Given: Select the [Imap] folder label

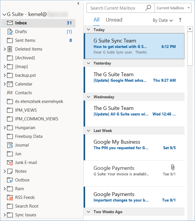Looking at the screenshot, I should pos(22,67).
